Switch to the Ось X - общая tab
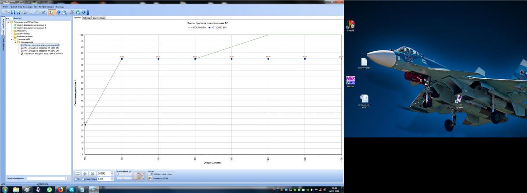The width and height of the screenshot is (527, 193). pyautogui.click(x=98, y=18)
